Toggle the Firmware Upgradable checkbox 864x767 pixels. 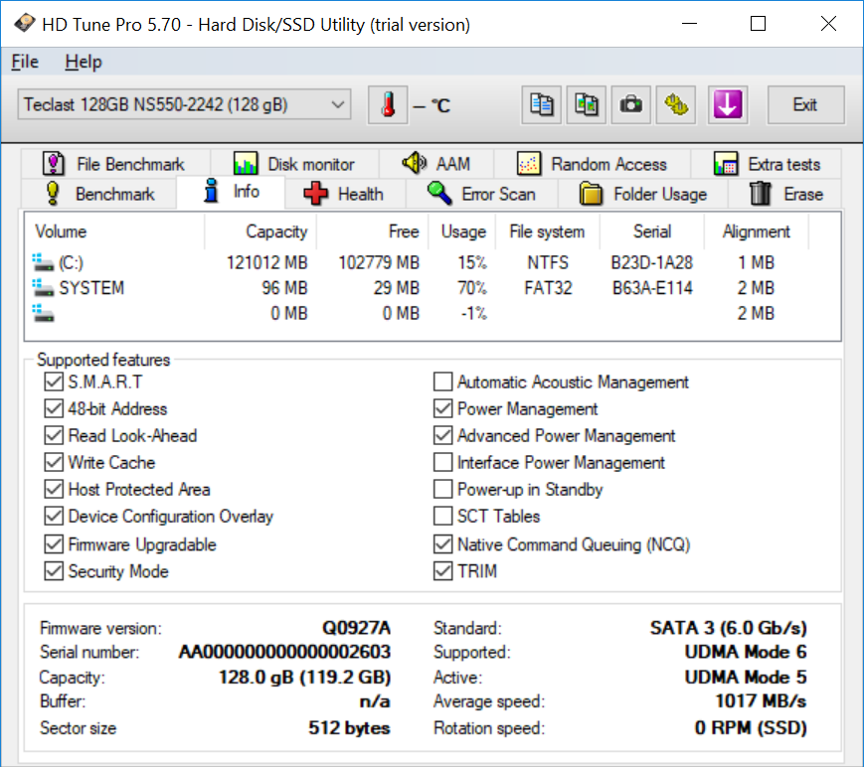pos(54,544)
